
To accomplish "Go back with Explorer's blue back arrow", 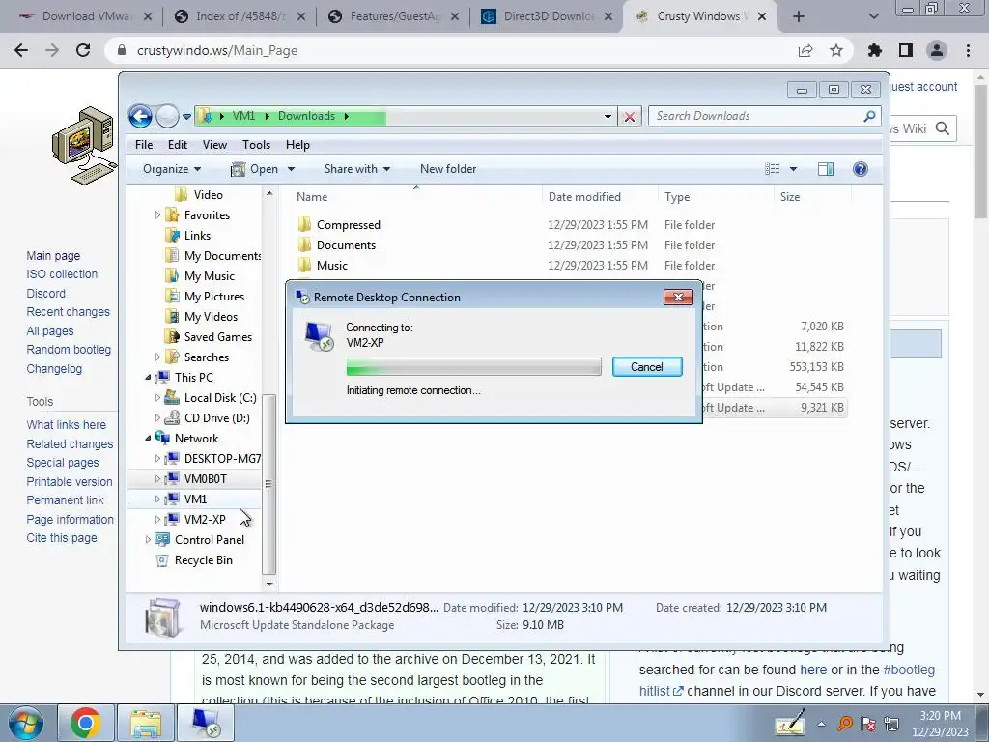I will click(140, 116).
